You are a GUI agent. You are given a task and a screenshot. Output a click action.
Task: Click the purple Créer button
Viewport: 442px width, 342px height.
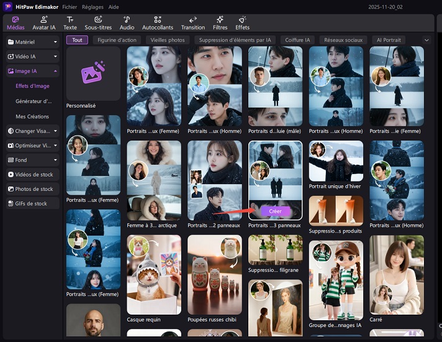click(x=275, y=211)
